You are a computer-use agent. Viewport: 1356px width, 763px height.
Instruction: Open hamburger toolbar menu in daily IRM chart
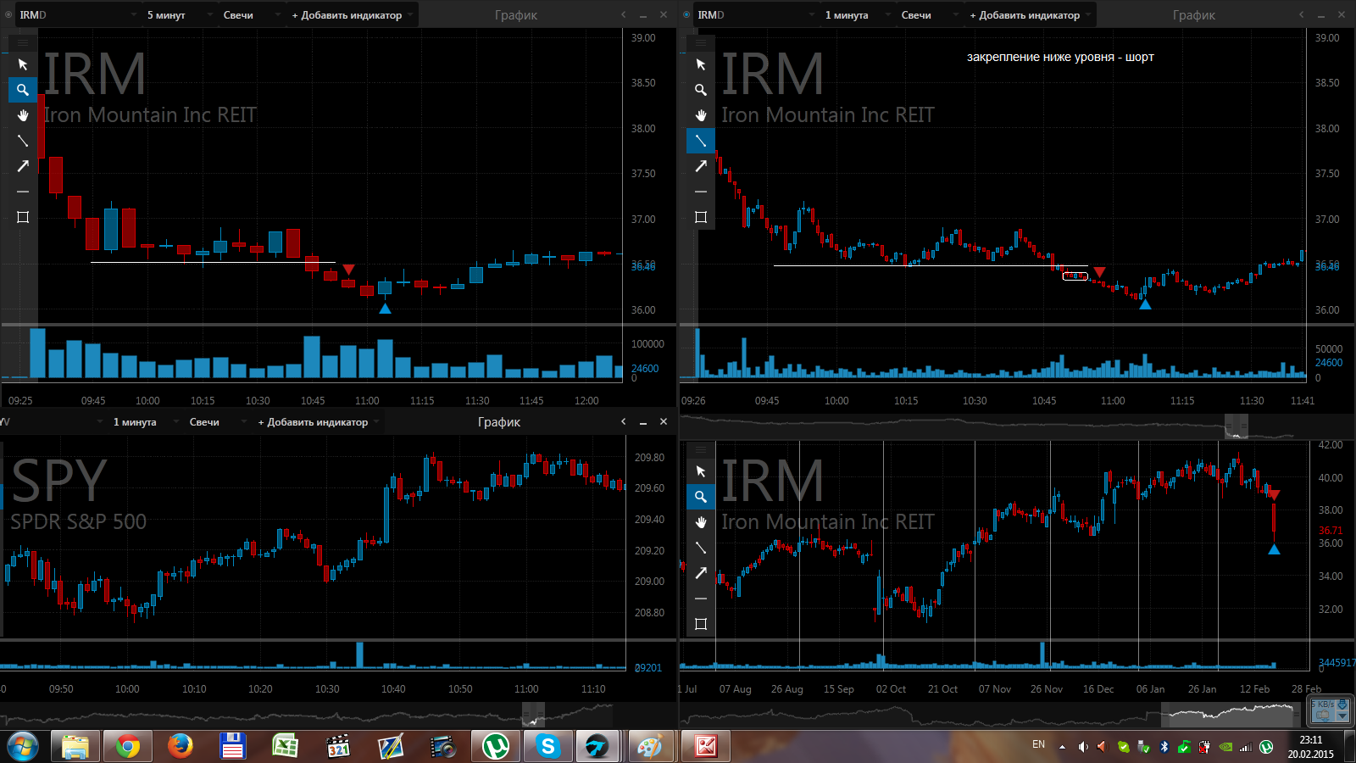click(701, 448)
